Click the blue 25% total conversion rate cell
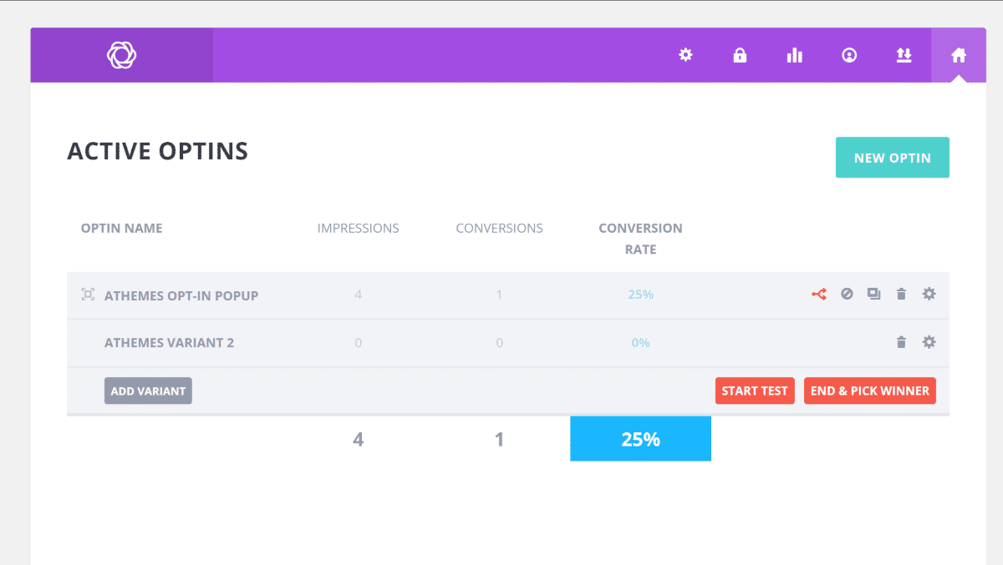This screenshot has width=1003, height=565. pos(640,439)
